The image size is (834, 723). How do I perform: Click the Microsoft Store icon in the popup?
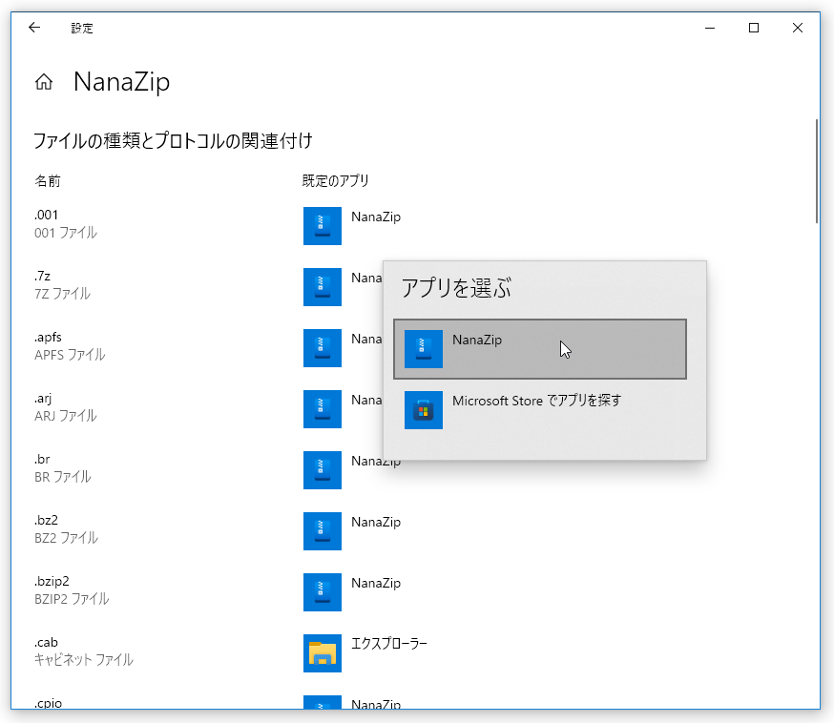point(424,410)
